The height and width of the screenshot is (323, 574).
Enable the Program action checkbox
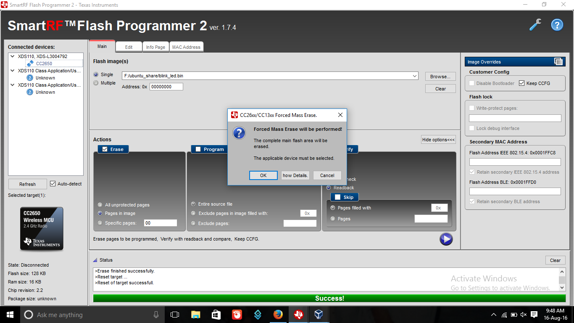point(198,149)
